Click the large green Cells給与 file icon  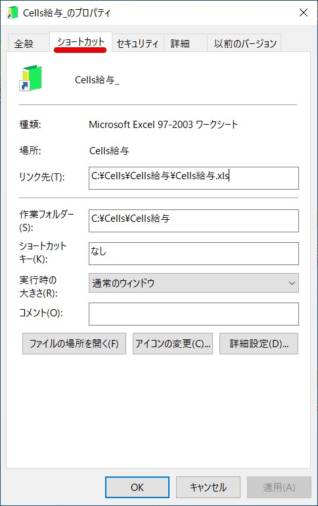[31, 78]
